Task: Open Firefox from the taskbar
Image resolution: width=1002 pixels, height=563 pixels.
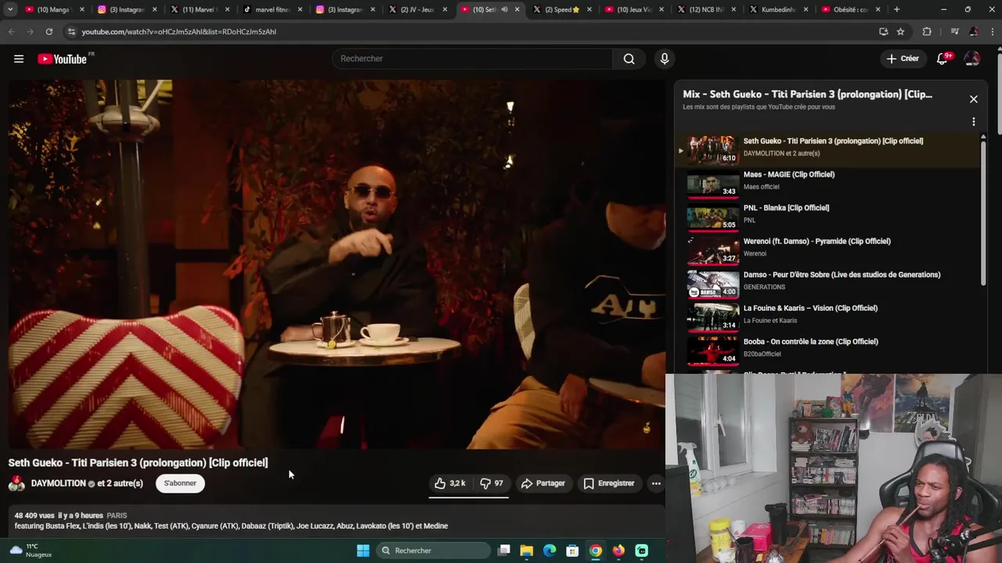Action: (618, 550)
